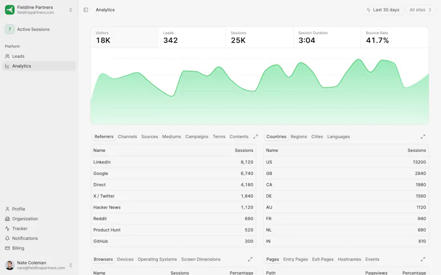Click the Billing card icon
Screen dimensions: 441x275
[x=7, y=248]
